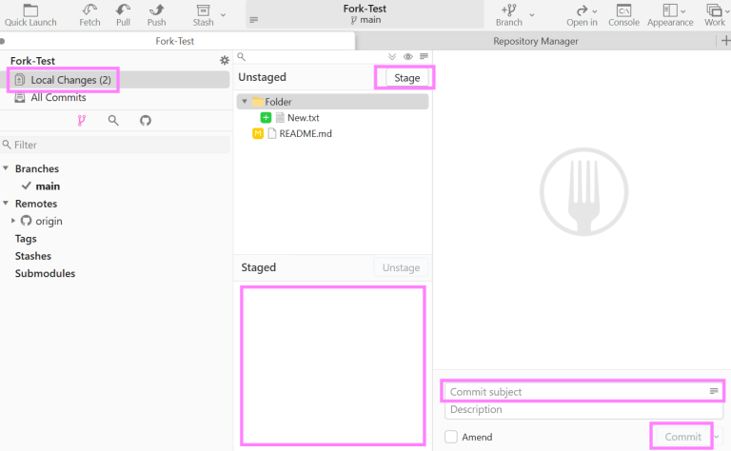Click the sidebar Filter field
Viewport: 731px width, 451px height.
tap(115, 145)
